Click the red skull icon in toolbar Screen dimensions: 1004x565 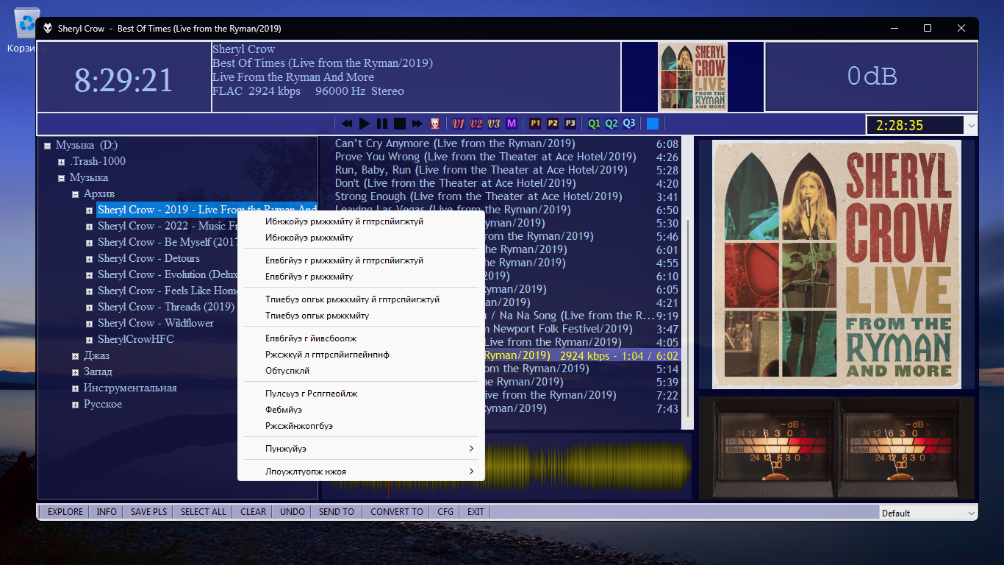click(x=435, y=124)
